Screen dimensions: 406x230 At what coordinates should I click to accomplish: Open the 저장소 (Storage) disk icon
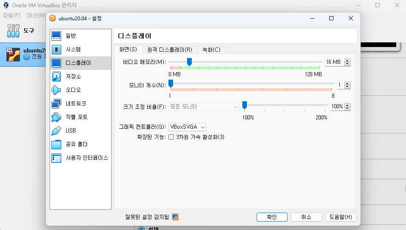[x=56, y=77]
